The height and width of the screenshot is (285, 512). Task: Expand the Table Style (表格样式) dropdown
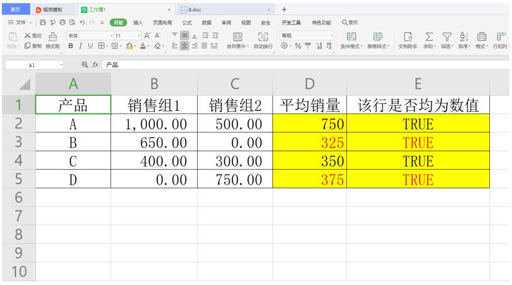point(388,47)
